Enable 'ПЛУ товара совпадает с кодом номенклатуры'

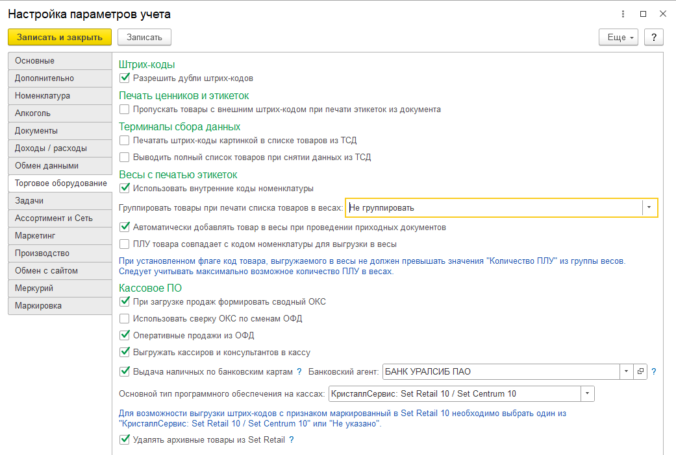(x=125, y=244)
